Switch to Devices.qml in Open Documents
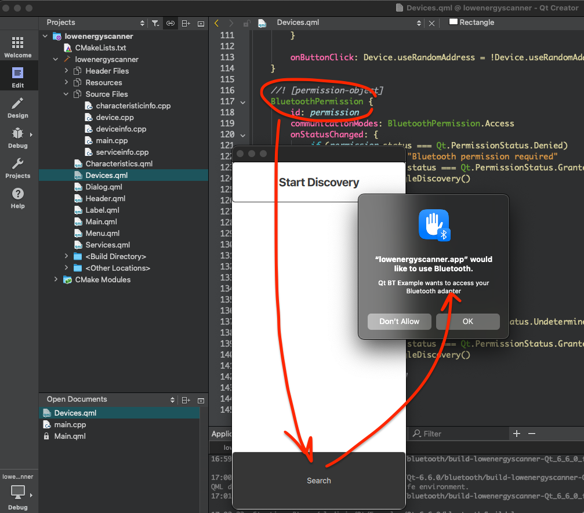The image size is (584, 513). [119, 413]
